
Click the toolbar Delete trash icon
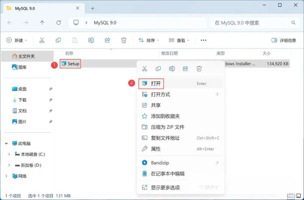124,40
